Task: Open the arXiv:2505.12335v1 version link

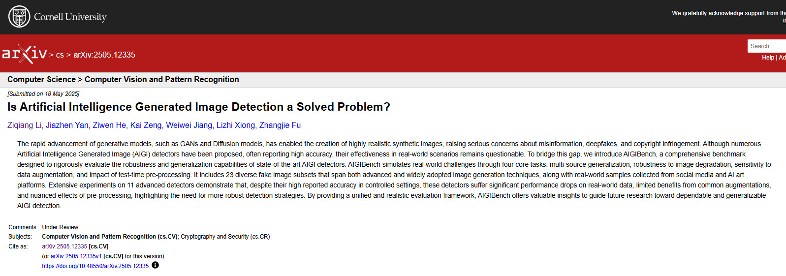Action: click(x=76, y=256)
